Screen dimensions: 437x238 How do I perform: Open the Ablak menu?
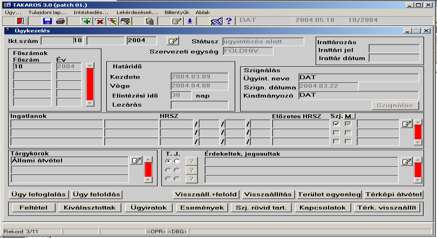203,12
